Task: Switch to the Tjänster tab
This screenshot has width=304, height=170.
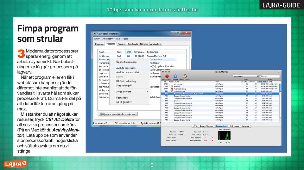Action: coord(122,44)
